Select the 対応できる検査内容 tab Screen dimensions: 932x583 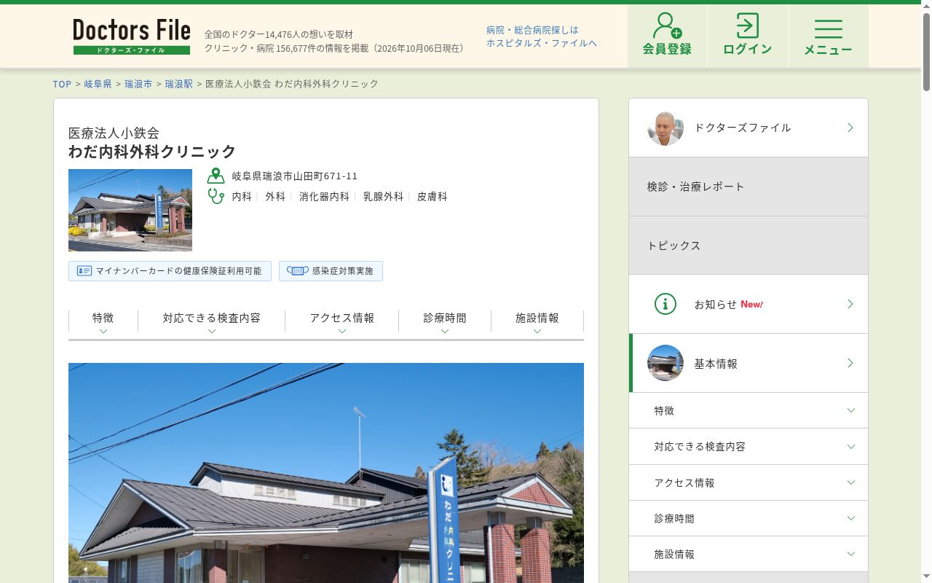click(x=212, y=321)
